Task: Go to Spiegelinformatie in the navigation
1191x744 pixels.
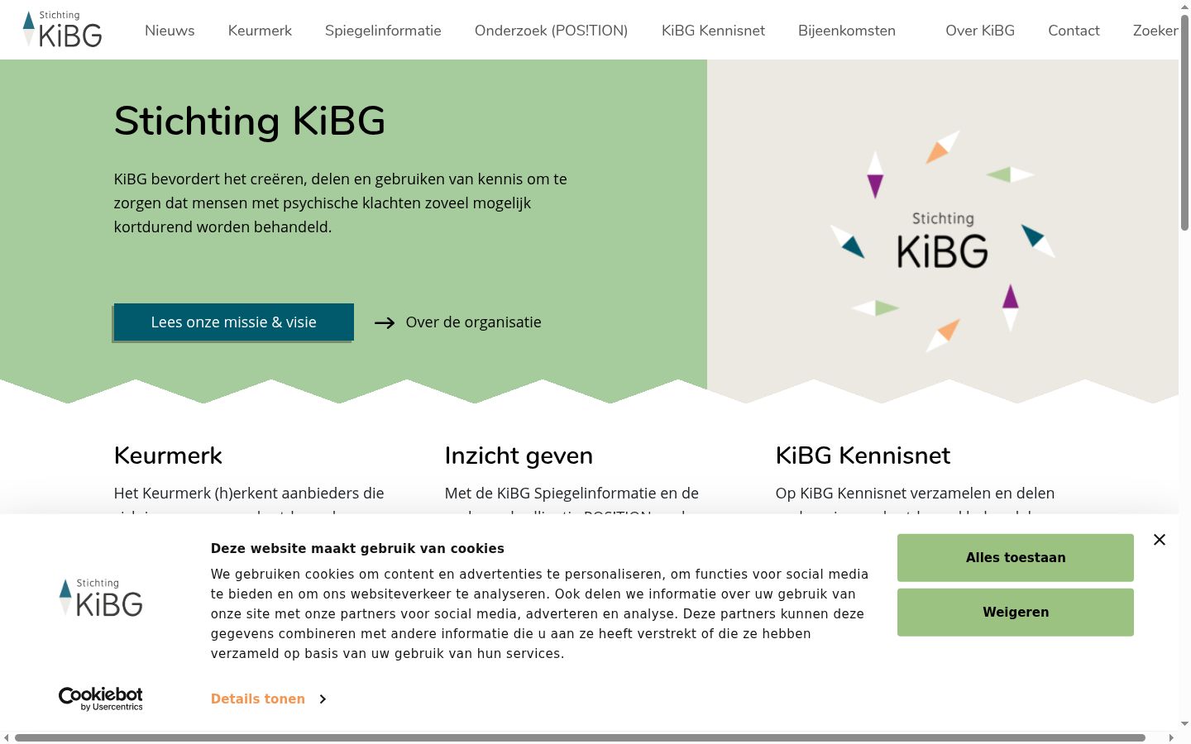Action: point(383,31)
